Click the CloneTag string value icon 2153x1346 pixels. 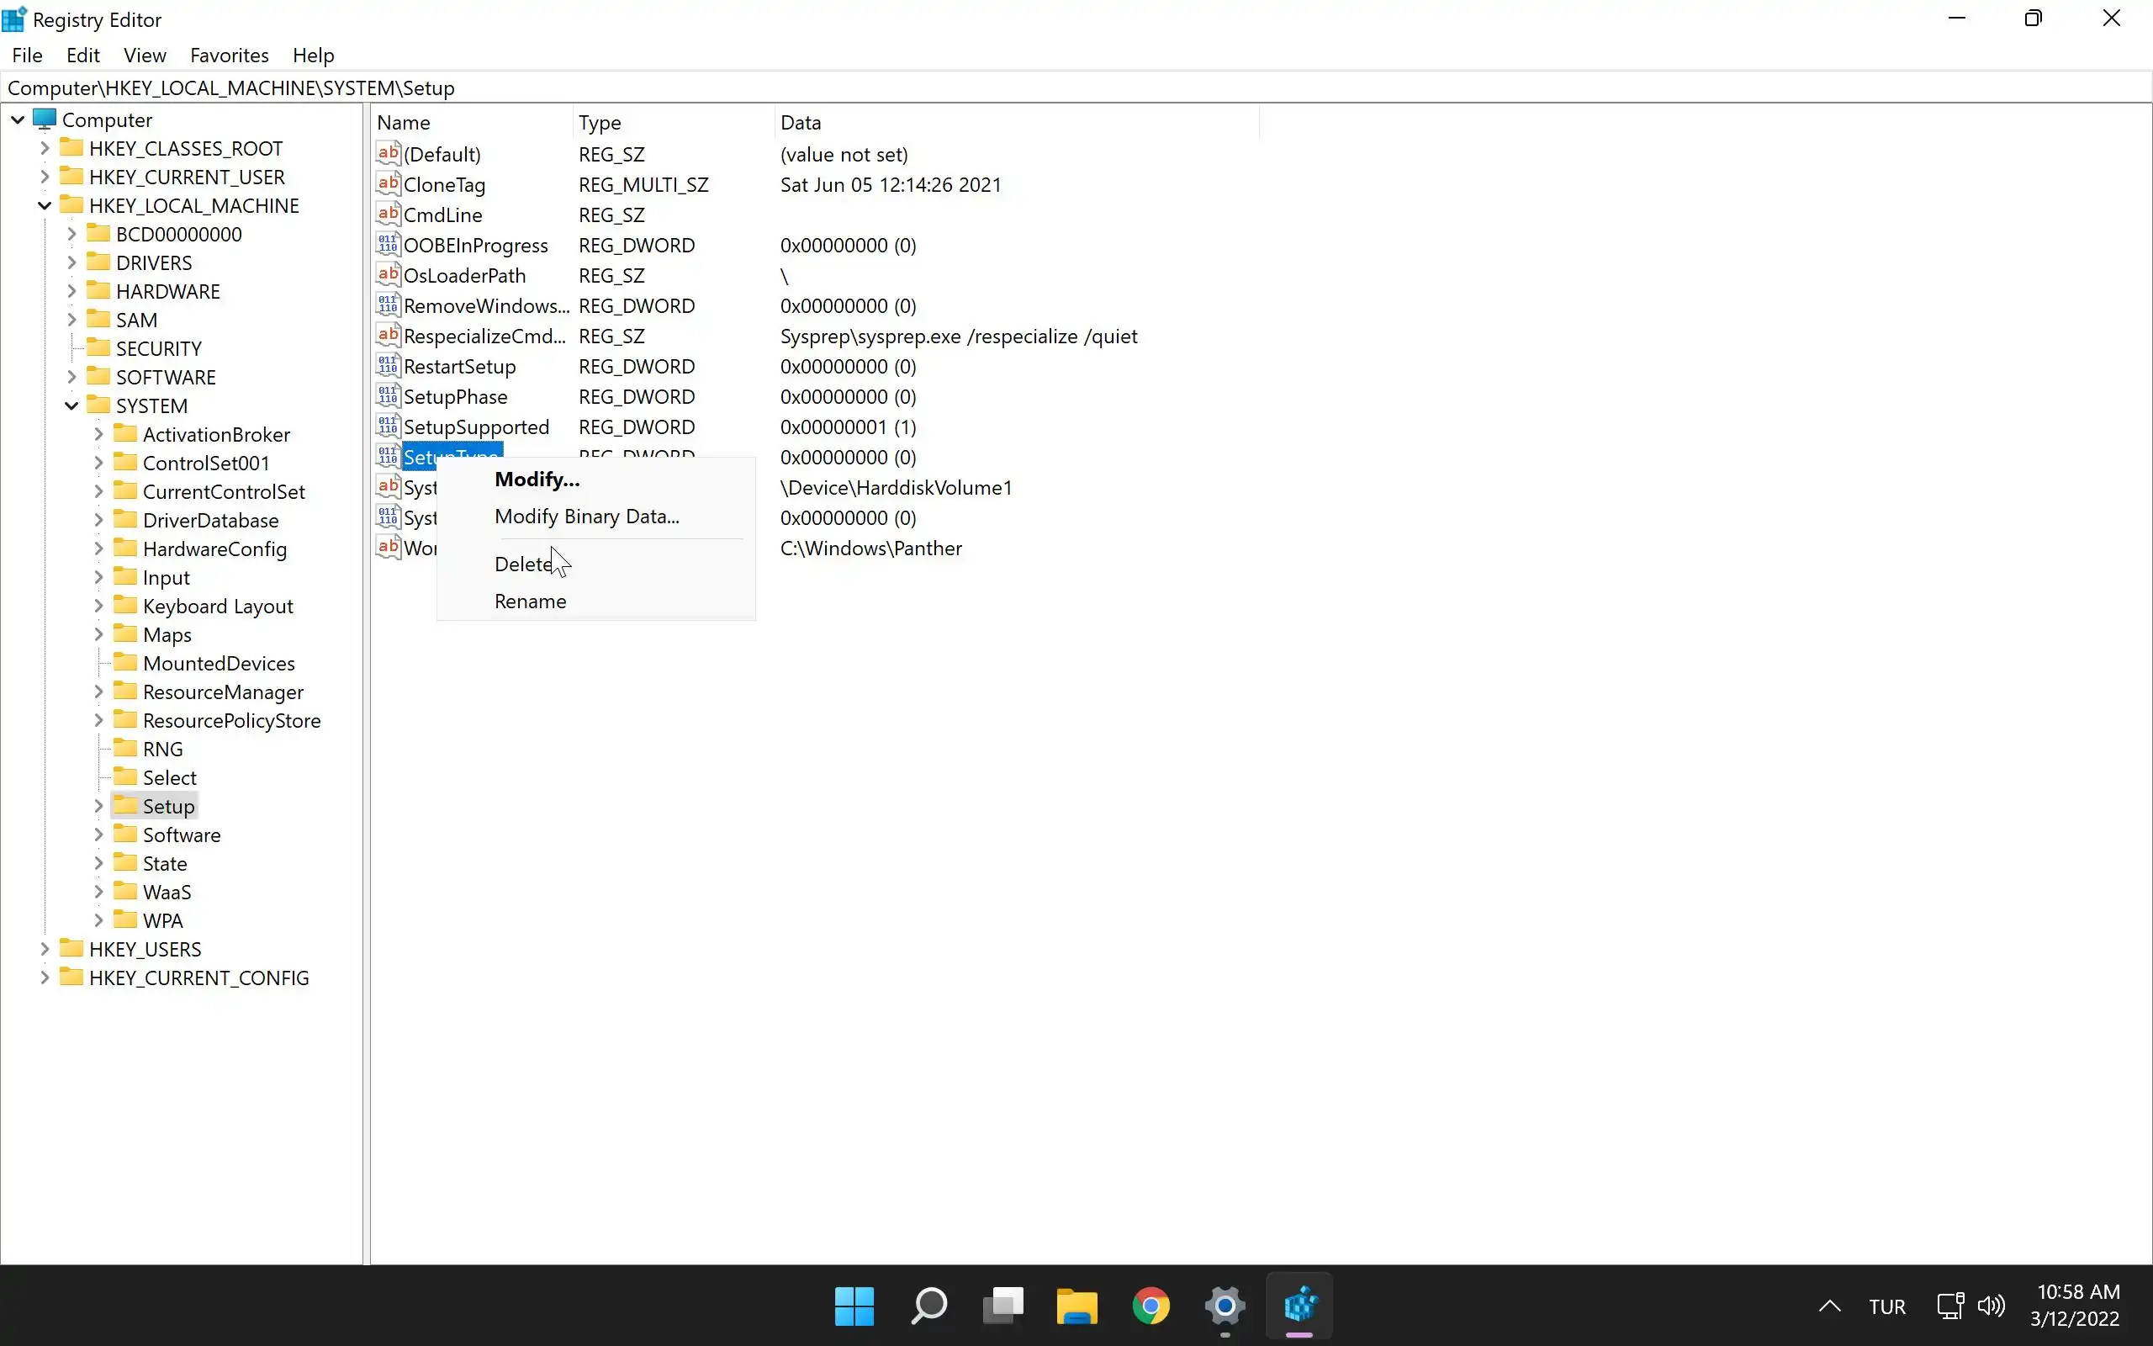[x=388, y=184]
